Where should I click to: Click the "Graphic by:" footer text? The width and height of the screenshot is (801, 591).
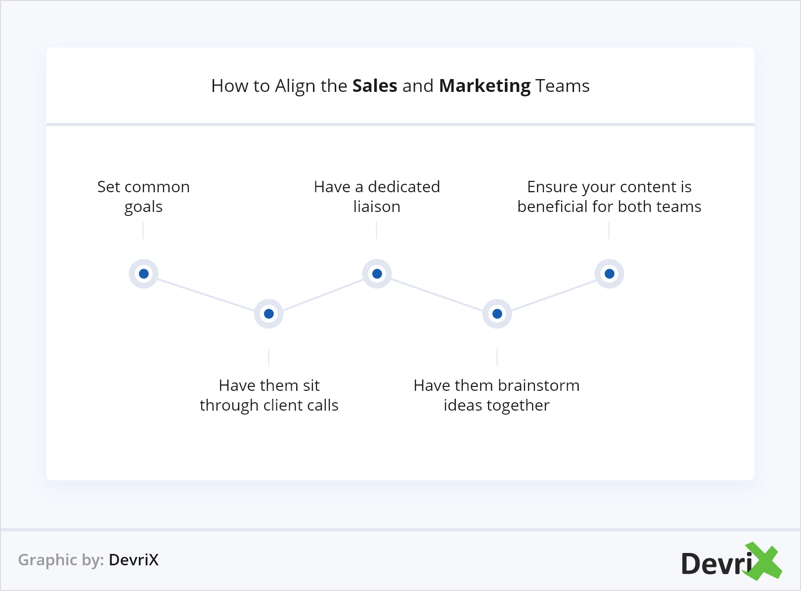pos(61,560)
